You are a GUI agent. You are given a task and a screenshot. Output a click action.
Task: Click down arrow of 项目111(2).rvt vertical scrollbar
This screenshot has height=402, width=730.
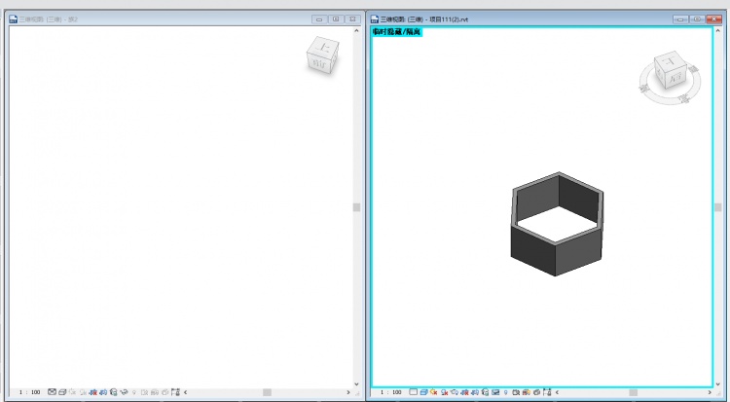click(x=718, y=384)
